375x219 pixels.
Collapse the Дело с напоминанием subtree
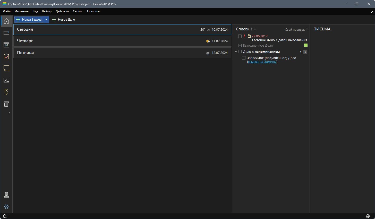click(x=236, y=52)
